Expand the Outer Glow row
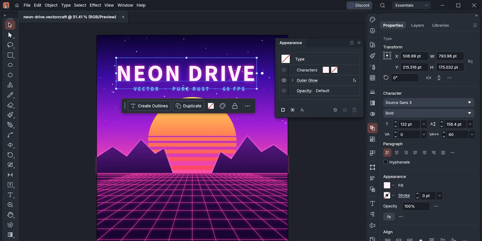Image resolution: width=482 pixels, height=241 pixels. click(x=292, y=80)
